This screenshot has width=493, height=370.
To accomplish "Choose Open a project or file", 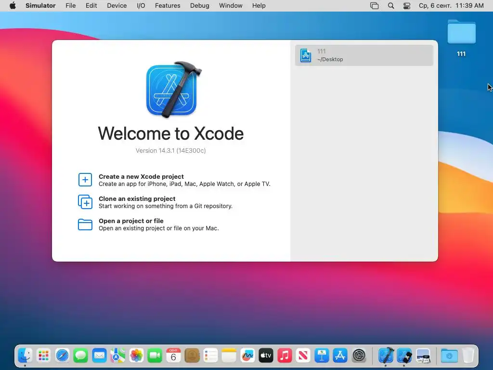I will point(159,225).
